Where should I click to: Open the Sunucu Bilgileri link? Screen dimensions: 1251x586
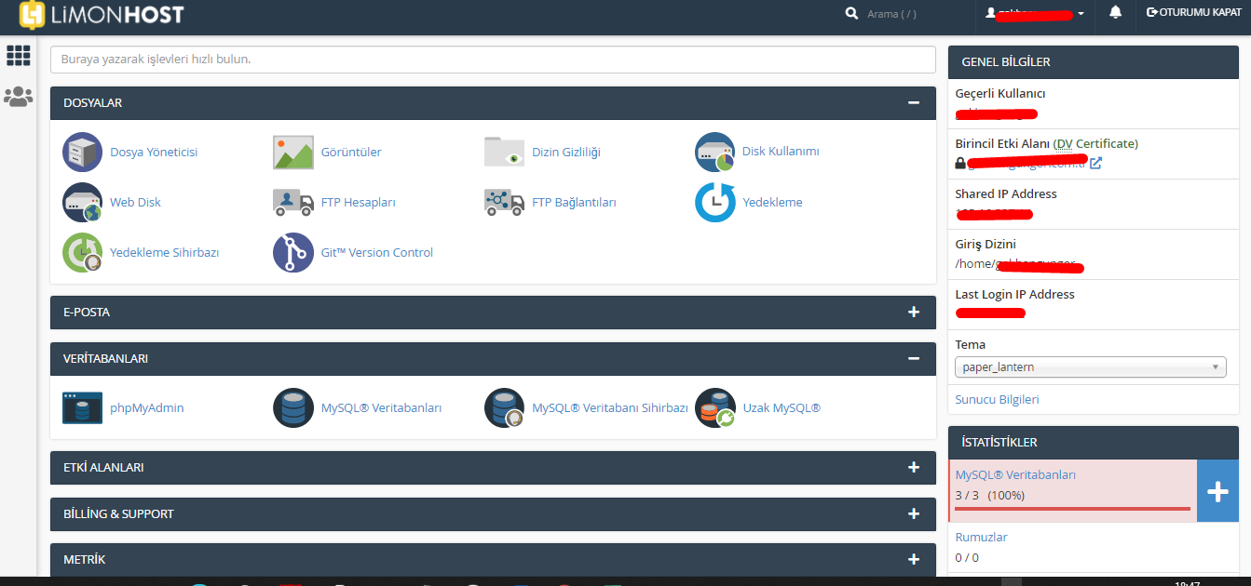997,399
